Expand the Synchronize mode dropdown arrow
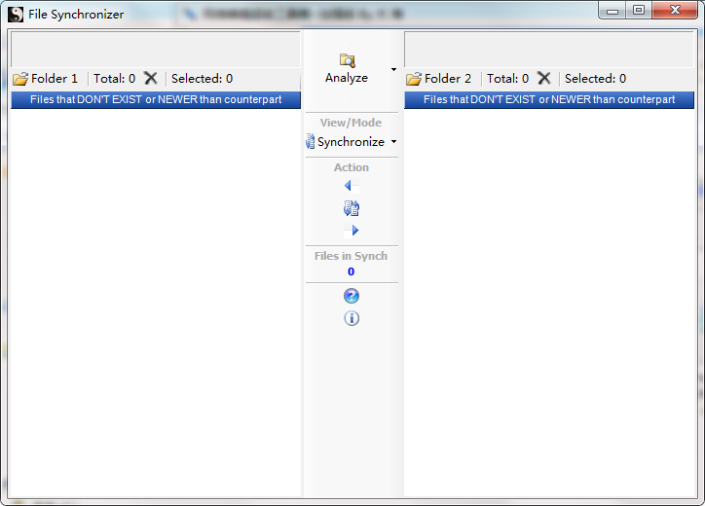705x506 pixels. click(x=393, y=141)
